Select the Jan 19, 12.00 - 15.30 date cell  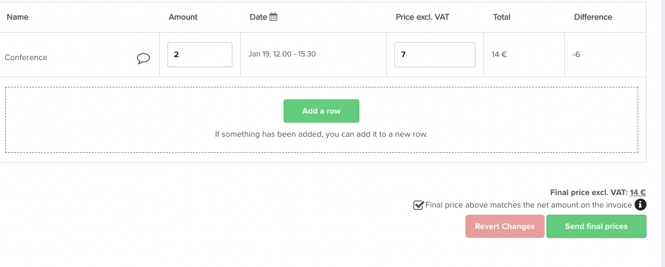282,54
